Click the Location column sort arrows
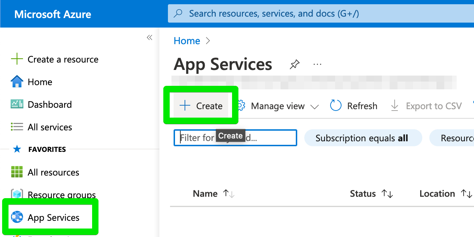Viewport: 474px width, 237px height. click(x=466, y=194)
